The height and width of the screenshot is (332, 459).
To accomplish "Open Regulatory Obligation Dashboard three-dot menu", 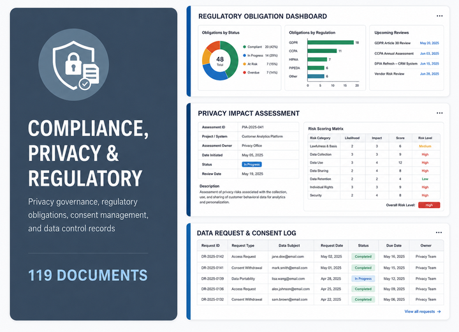I will (439, 16).
